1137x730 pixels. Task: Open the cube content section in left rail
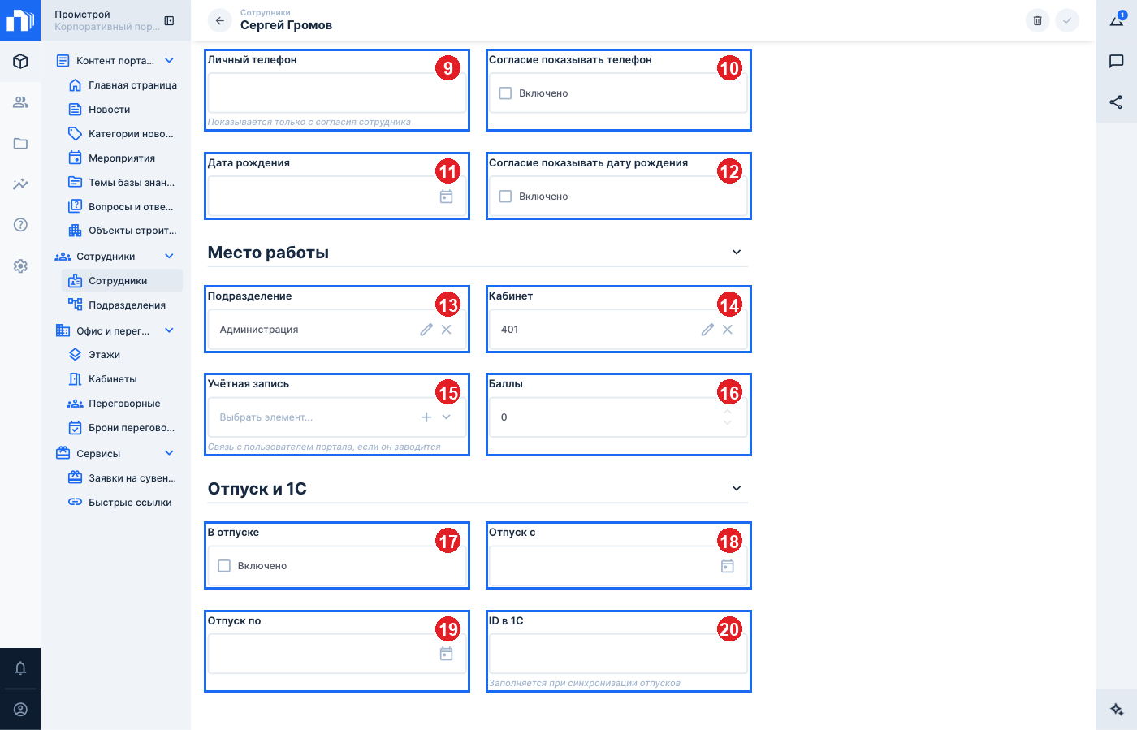(20, 61)
